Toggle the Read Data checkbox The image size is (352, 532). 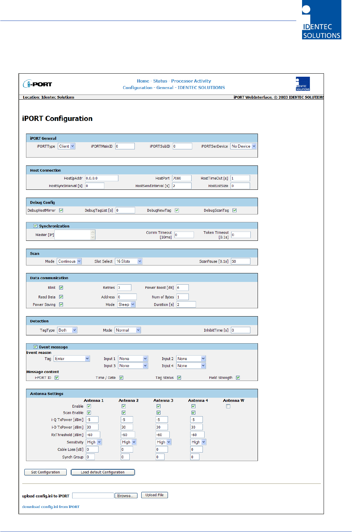pyautogui.click(x=61, y=297)
